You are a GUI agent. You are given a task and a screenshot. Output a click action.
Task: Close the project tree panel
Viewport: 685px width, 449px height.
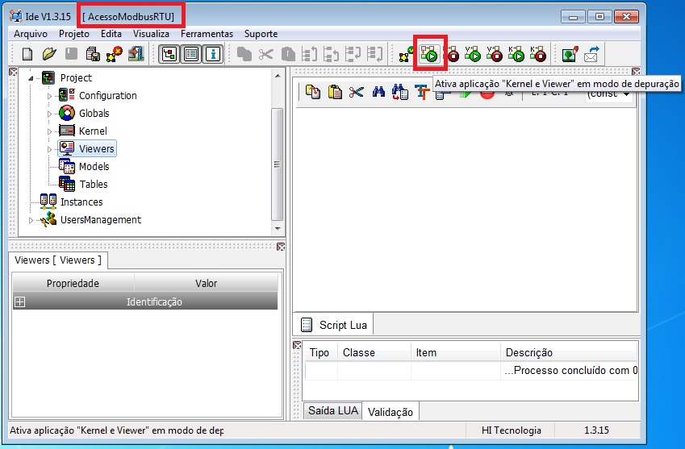coord(13,72)
